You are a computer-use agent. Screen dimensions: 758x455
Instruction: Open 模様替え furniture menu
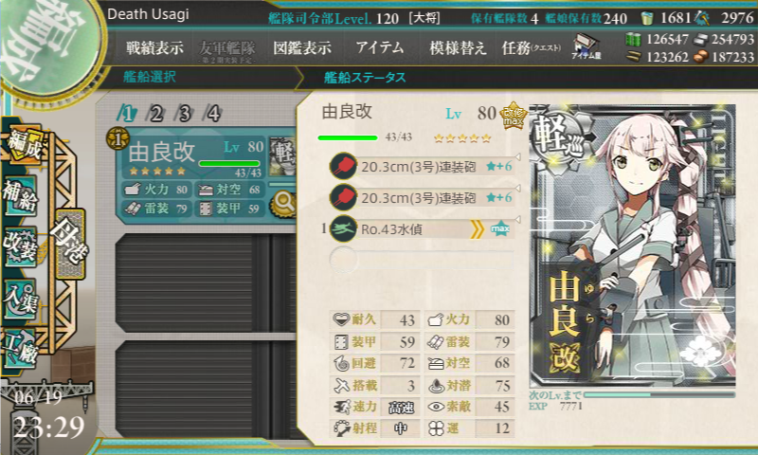tap(458, 48)
